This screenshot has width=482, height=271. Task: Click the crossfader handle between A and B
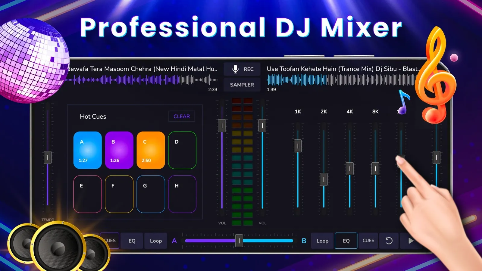239,241
